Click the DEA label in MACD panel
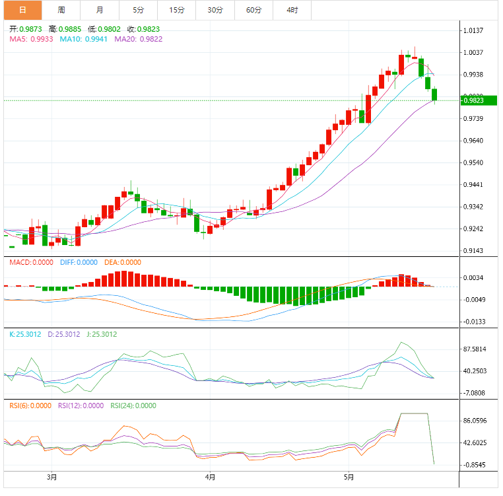The width and height of the screenshot is (503, 496). click(x=121, y=262)
